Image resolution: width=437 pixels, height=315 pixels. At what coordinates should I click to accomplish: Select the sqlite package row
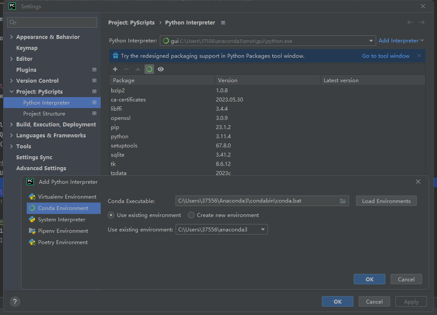tap(267, 154)
